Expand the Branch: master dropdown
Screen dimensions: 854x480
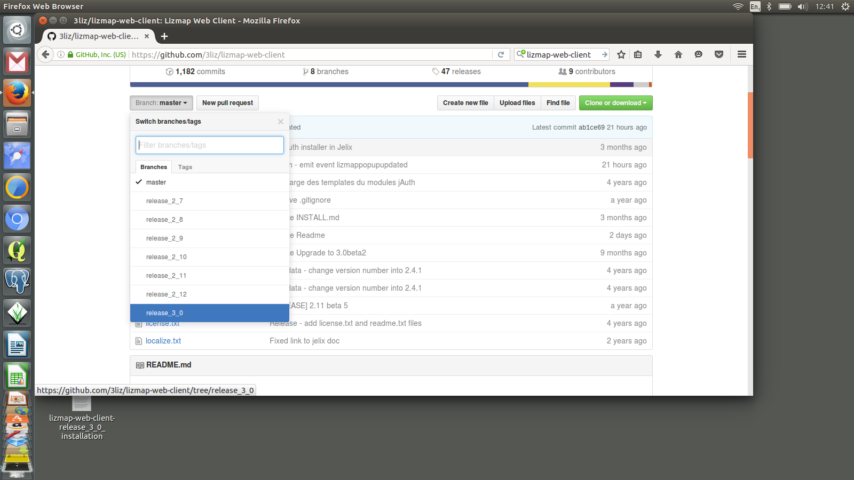click(x=161, y=102)
